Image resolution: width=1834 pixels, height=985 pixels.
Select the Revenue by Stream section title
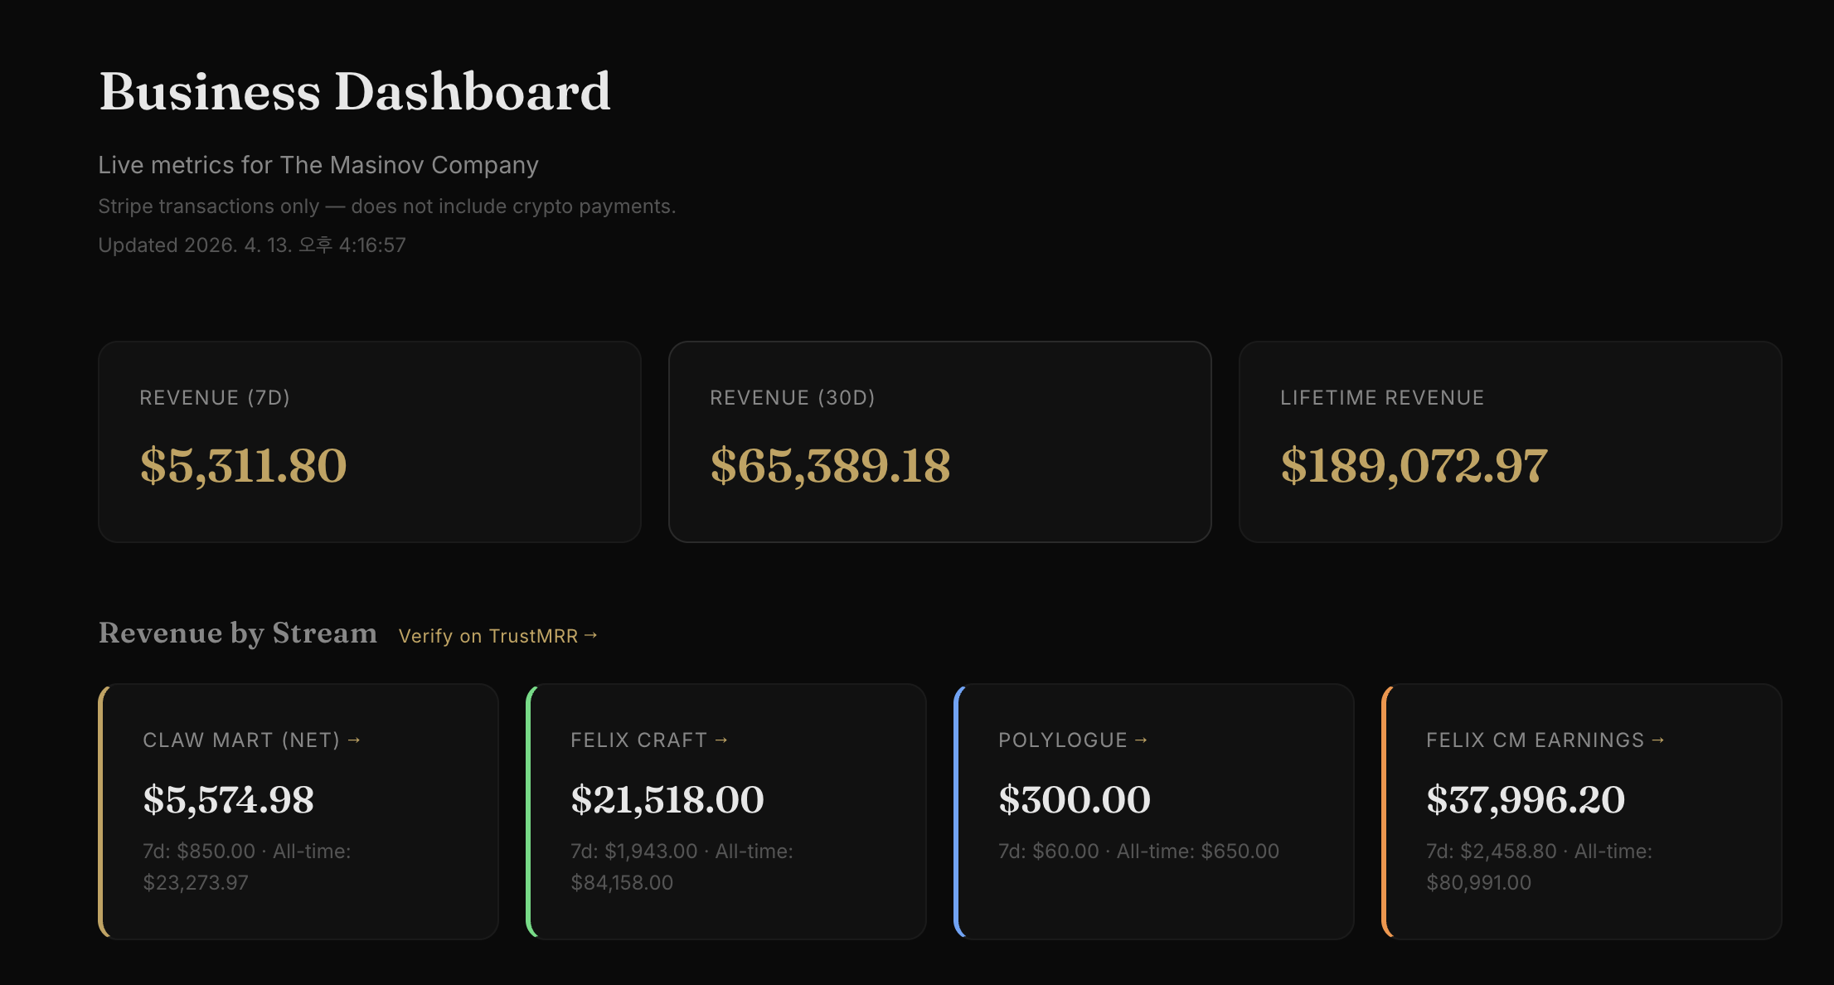click(238, 633)
